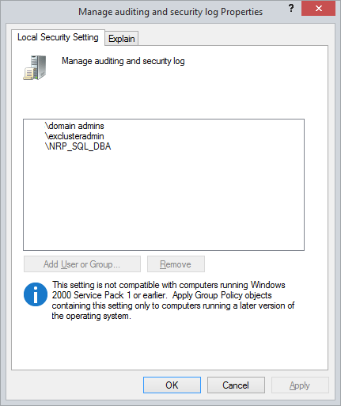This screenshot has width=341, height=406.
Task: Switch to the Explain tab
Action: click(x=122, y=39)
